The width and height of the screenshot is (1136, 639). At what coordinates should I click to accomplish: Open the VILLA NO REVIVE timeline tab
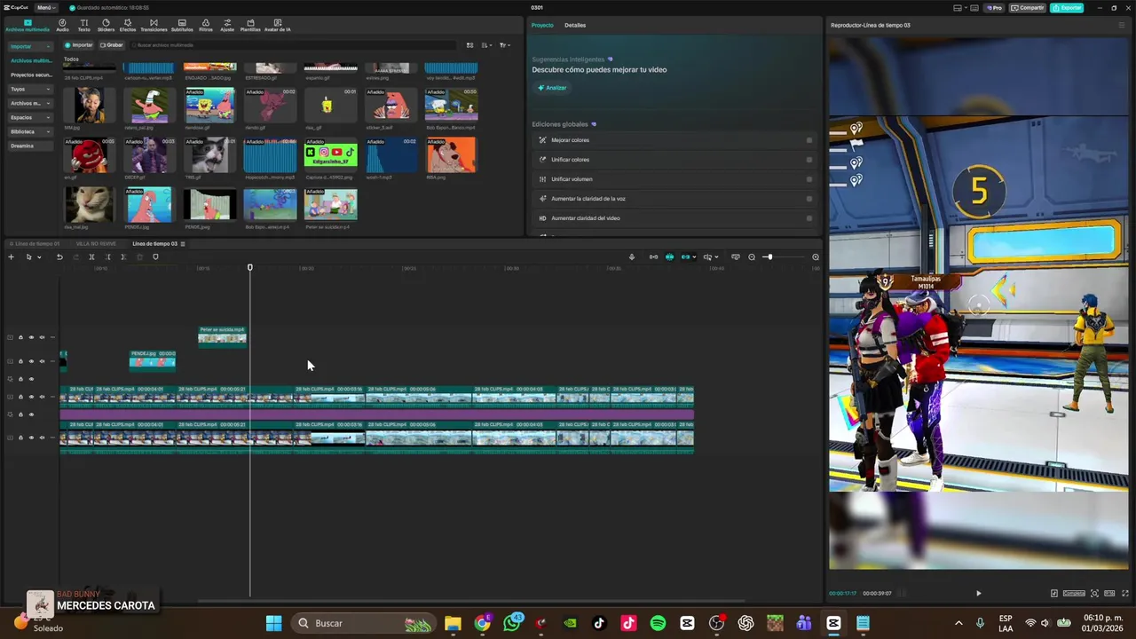coord(96,243)
